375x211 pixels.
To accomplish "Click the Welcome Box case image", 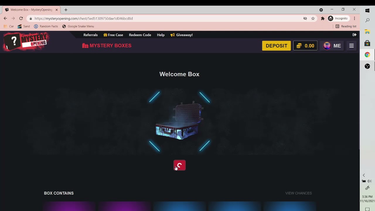I will (x=179, y=121).
